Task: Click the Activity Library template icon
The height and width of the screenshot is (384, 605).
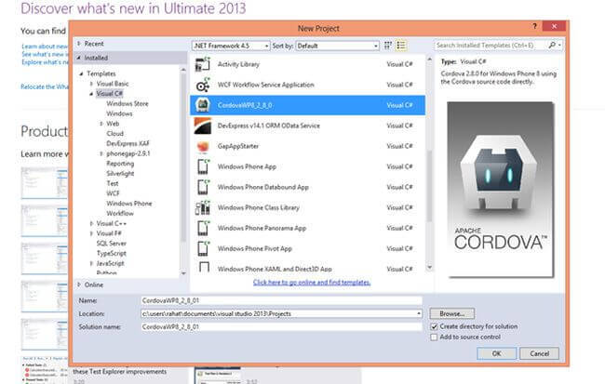Action: 203,64
